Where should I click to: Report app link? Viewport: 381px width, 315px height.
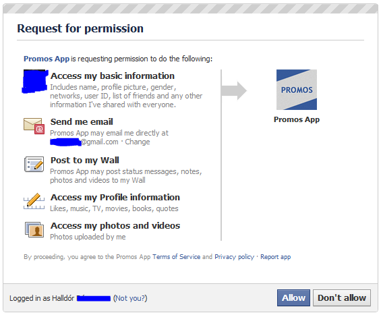[276, 257]
